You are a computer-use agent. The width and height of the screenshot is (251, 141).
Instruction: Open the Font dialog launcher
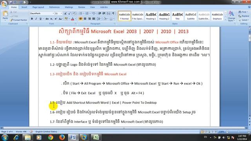[x=75, y=23]
